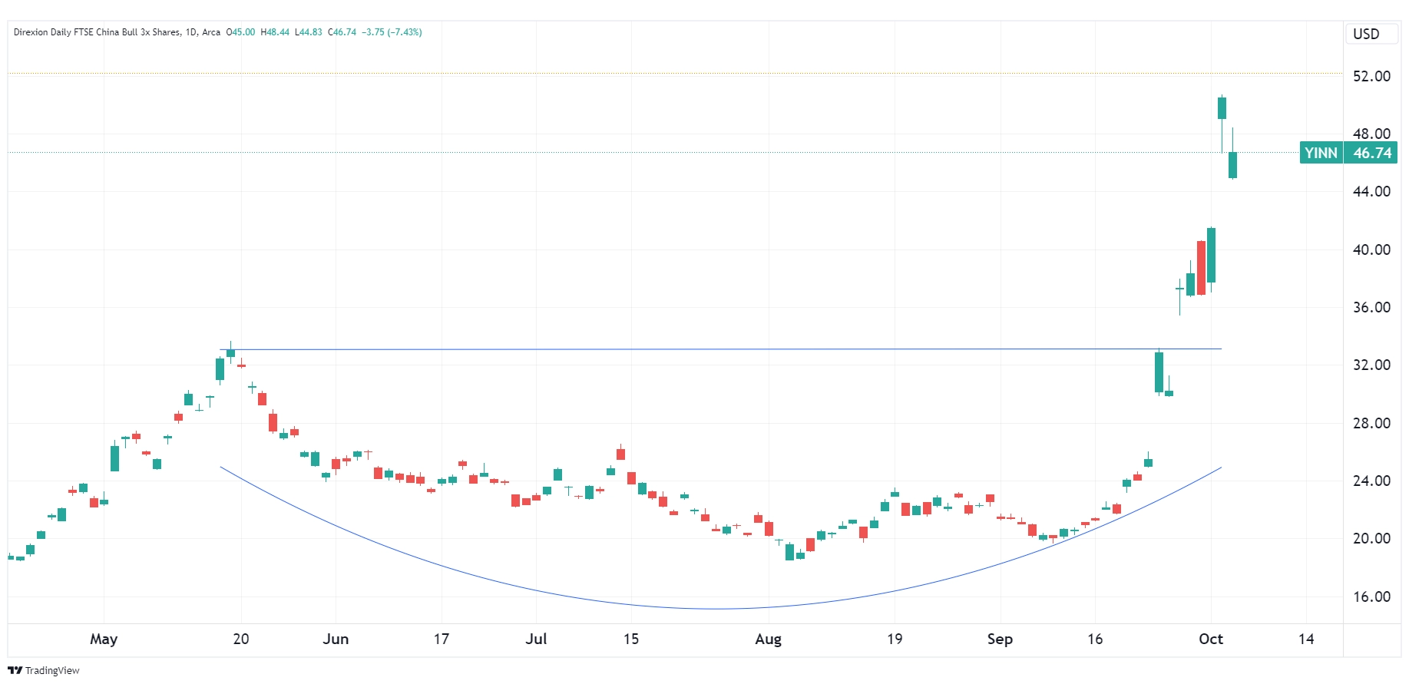Click the close value C46.74
Viewport: 1409px width, 684px height.
[342, 32]
